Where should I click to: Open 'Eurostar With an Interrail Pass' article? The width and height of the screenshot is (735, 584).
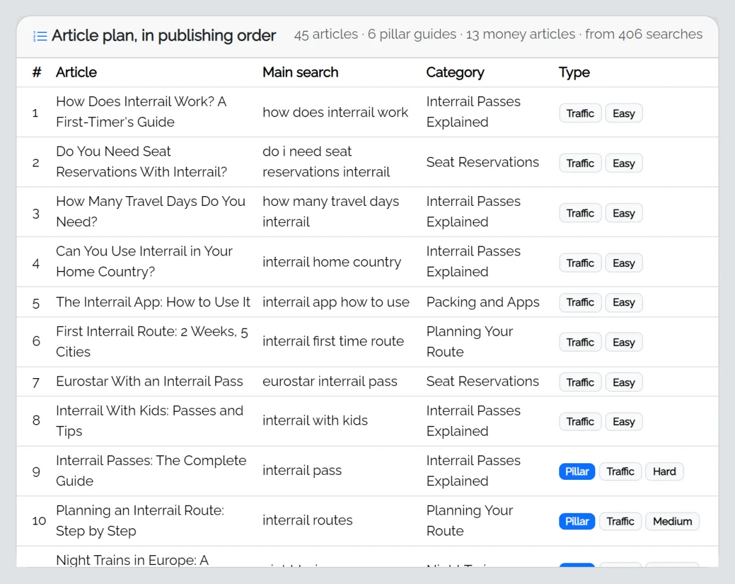coord(149,381)
